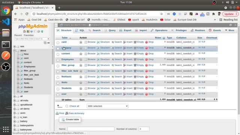Open the More tab dropdown
This screenshot has width=240, height=135.
[x=229, y=30]
